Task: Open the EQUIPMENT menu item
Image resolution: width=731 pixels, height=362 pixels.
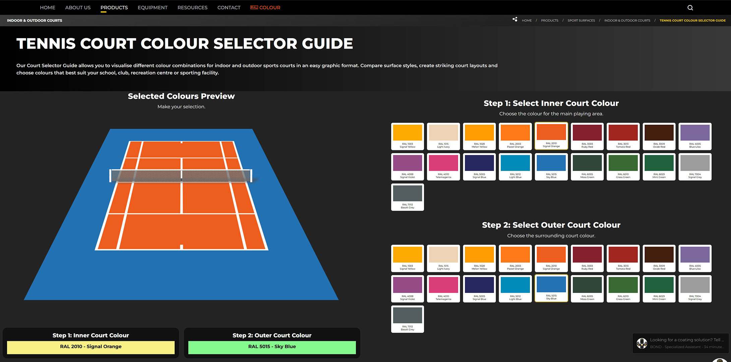Action: pyautogui.click(x=153, y=7)
